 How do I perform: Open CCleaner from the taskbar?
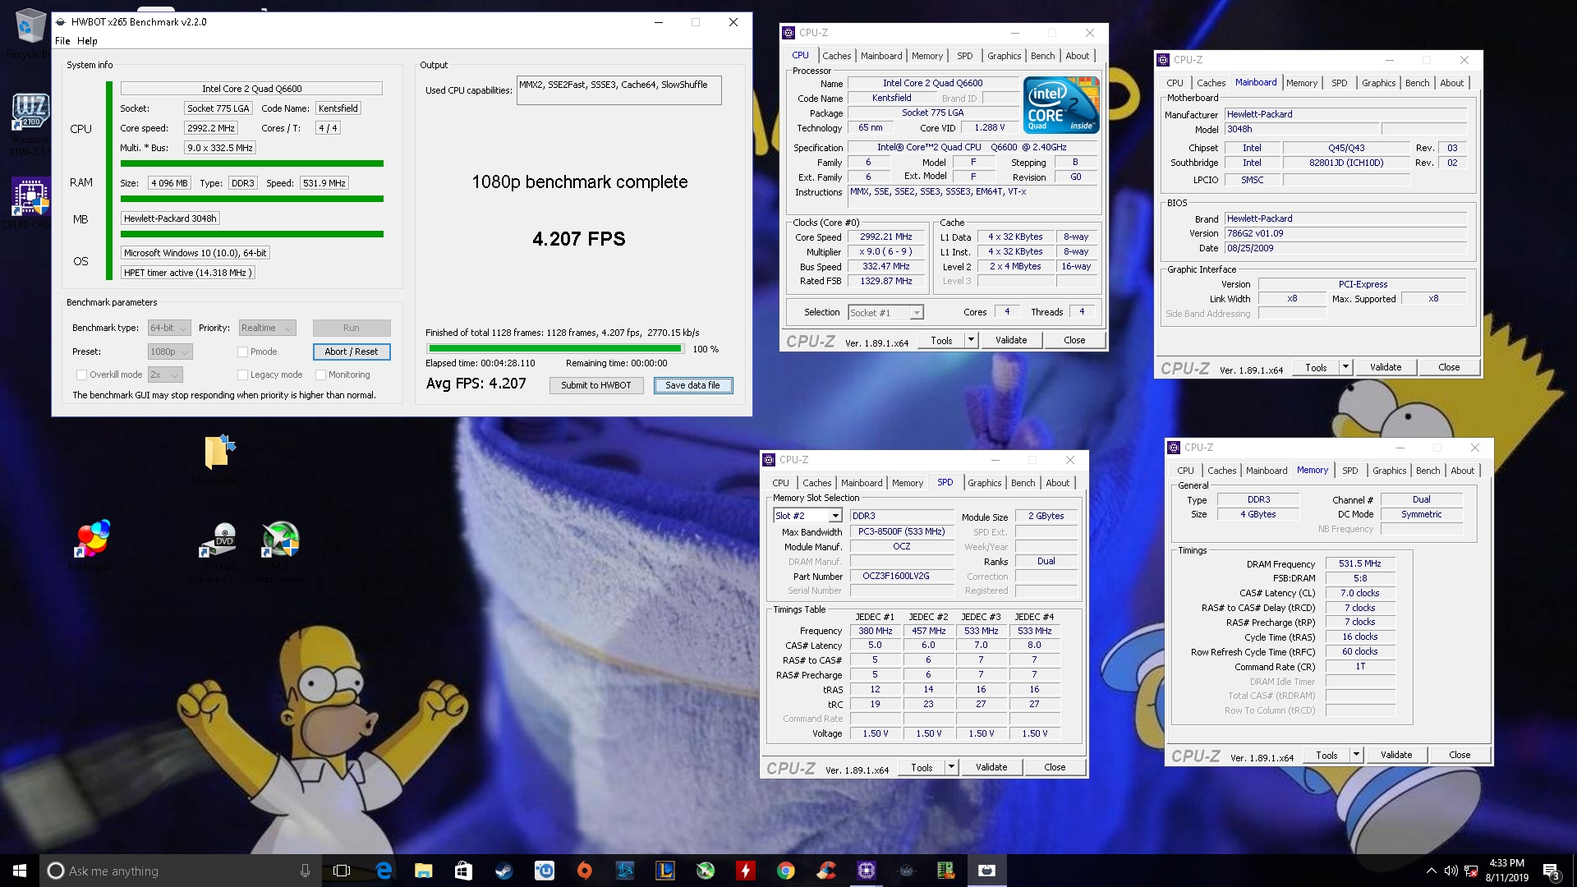pos(826,871)
